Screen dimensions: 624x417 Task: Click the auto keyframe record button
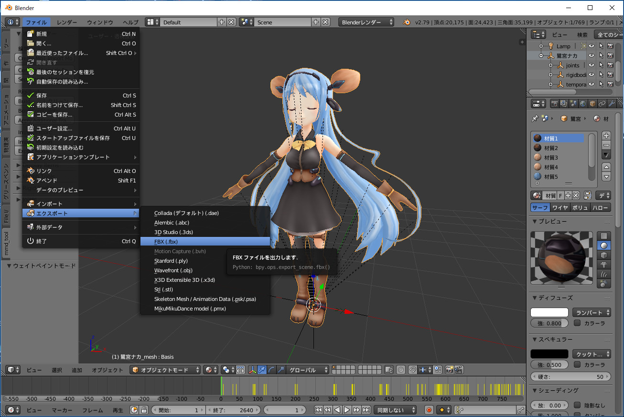click(x=429, y=410)
